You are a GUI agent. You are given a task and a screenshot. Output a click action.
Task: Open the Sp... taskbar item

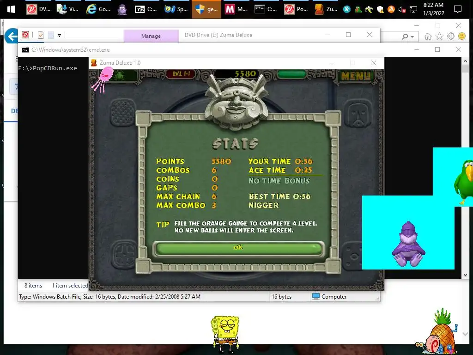tap(176, 9)
